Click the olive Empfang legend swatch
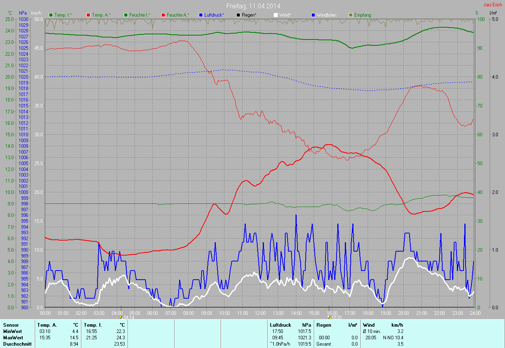Image resolution: width=505 pixels, height=348 pixels. coord(350,15)
